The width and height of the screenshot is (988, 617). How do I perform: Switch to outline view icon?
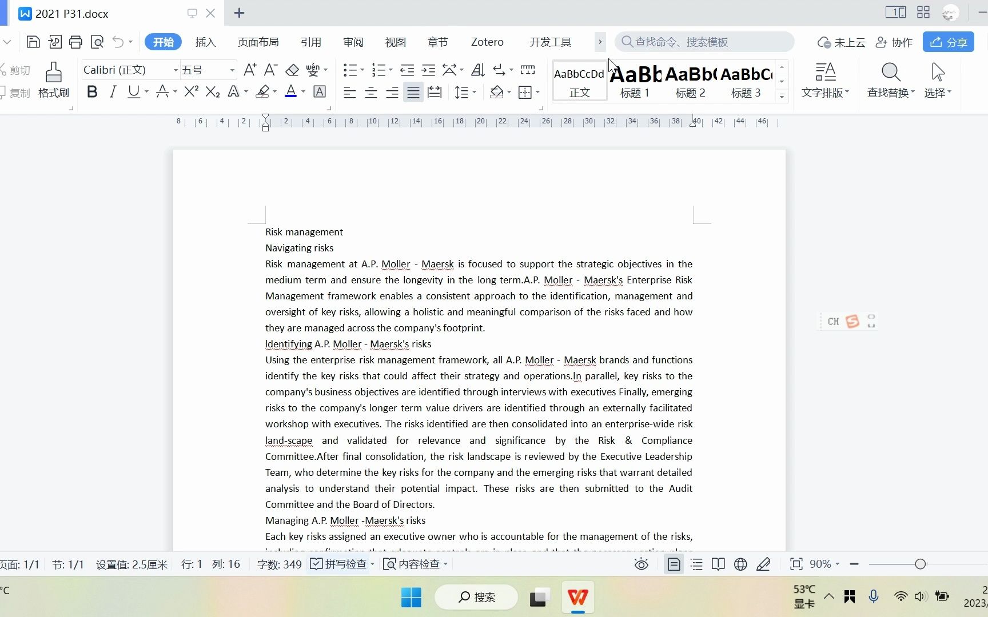(696, 564)
